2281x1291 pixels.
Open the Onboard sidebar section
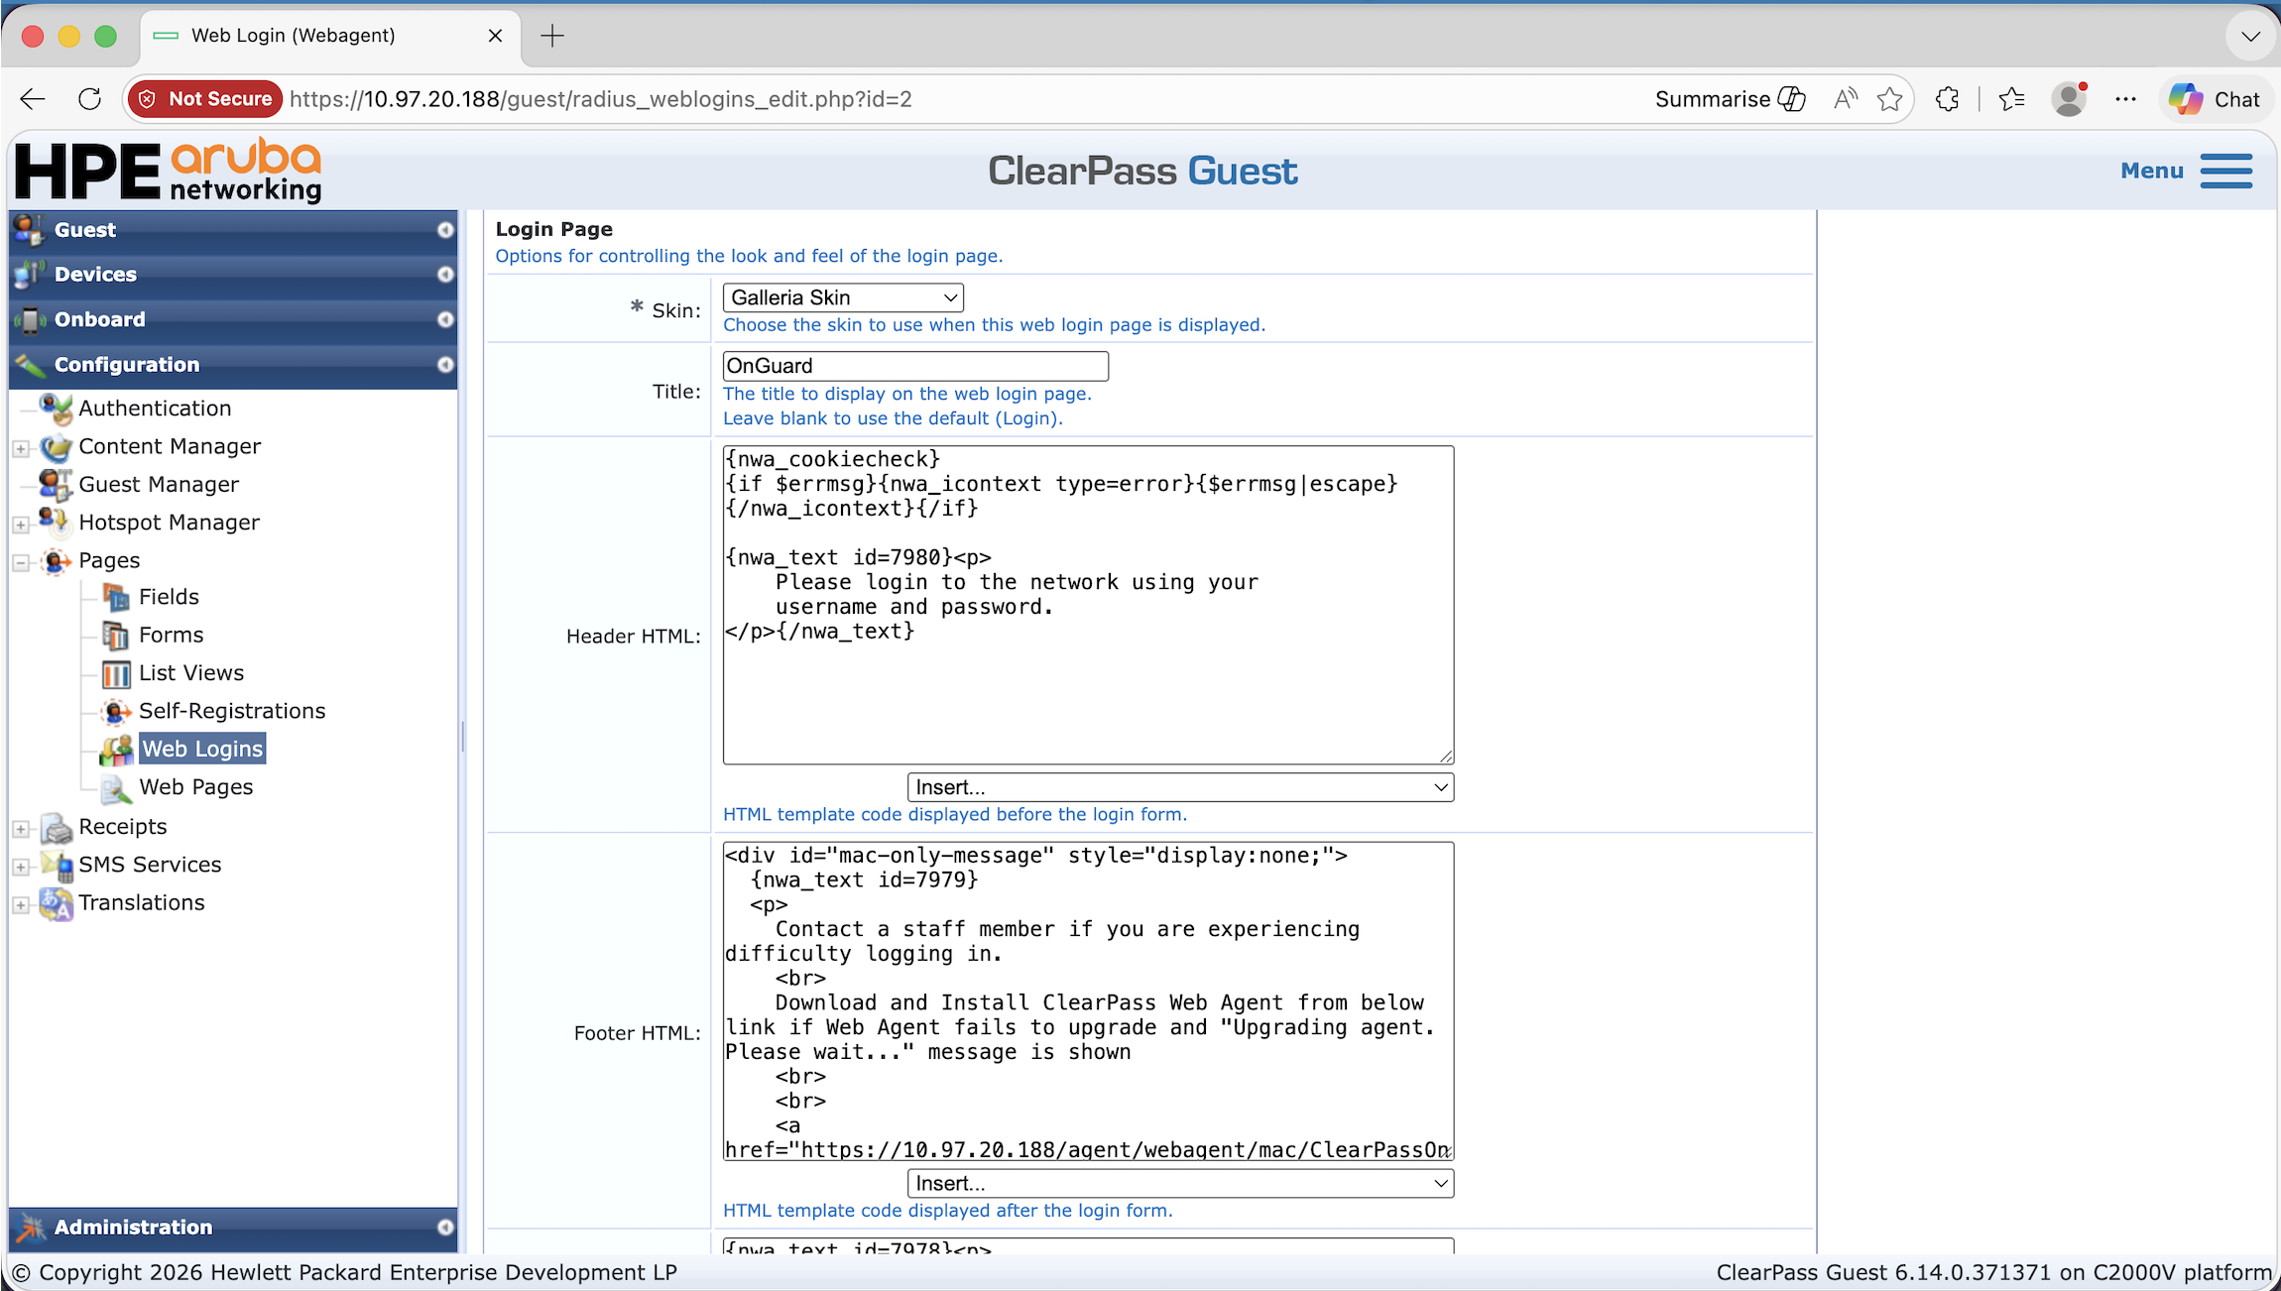click(x=233, y=319)
